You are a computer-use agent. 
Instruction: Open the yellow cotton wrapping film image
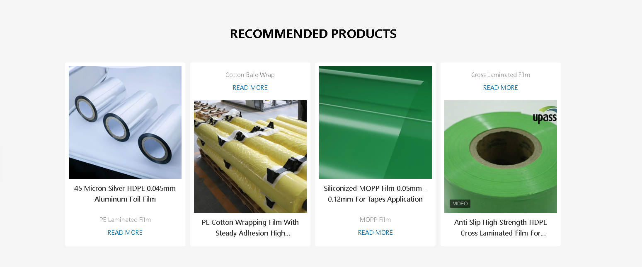(250, 156)
